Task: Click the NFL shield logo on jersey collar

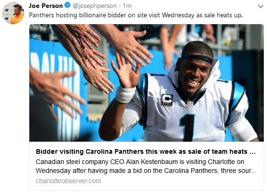Action: pos(190,104)
